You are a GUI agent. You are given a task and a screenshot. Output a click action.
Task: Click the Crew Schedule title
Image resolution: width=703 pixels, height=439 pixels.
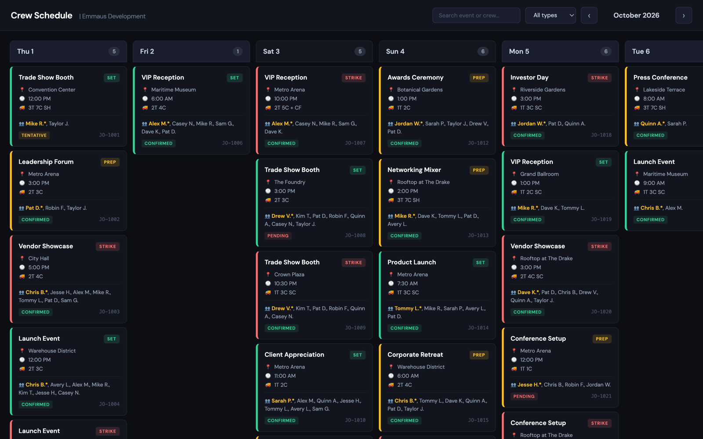click(x=42, y=15)
